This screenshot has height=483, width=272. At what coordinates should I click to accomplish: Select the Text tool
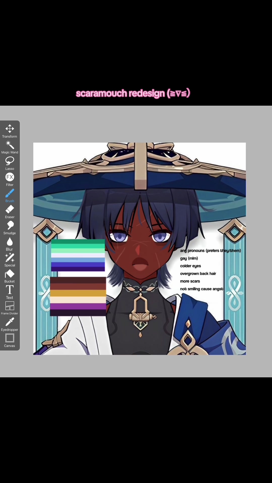click(x=10, y=292)
